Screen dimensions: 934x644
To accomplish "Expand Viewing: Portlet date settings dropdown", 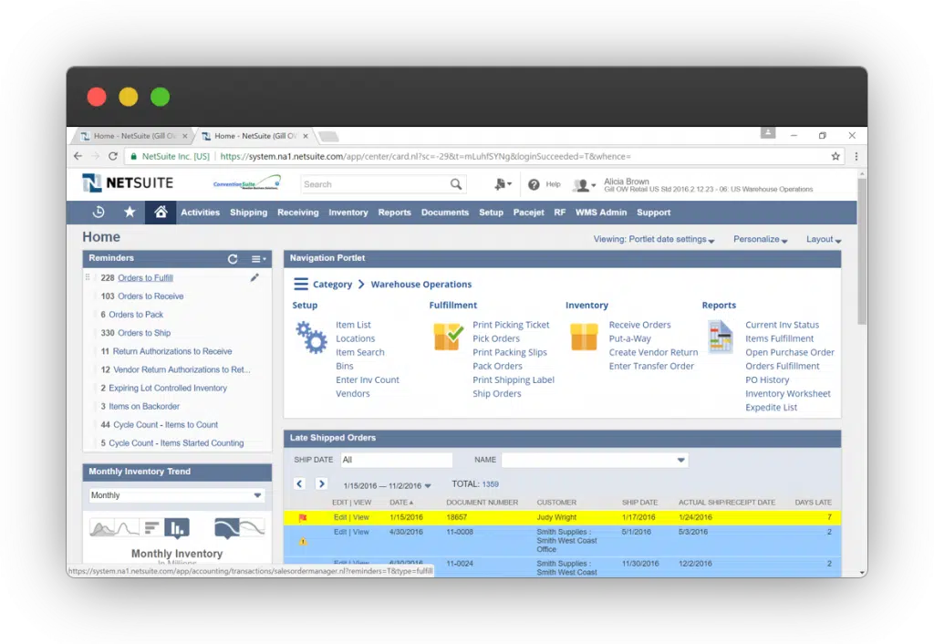I will click(653, 239).
